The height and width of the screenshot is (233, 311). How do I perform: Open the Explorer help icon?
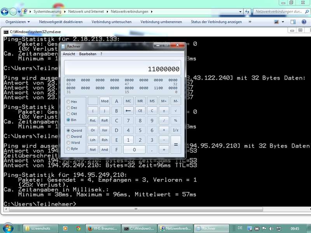coord(304,22)
